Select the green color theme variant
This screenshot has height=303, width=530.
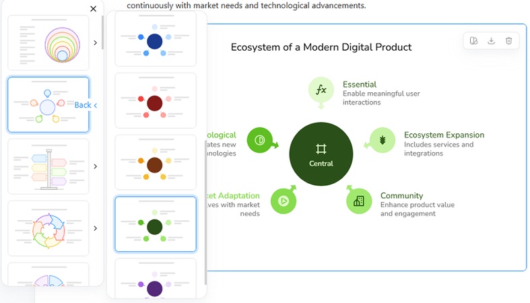pyautogui.click(x=155, y=224)
